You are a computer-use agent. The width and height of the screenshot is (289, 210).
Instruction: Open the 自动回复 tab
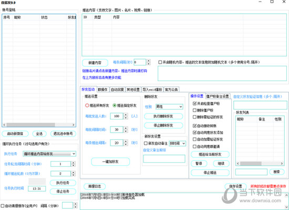click(117, 89)
